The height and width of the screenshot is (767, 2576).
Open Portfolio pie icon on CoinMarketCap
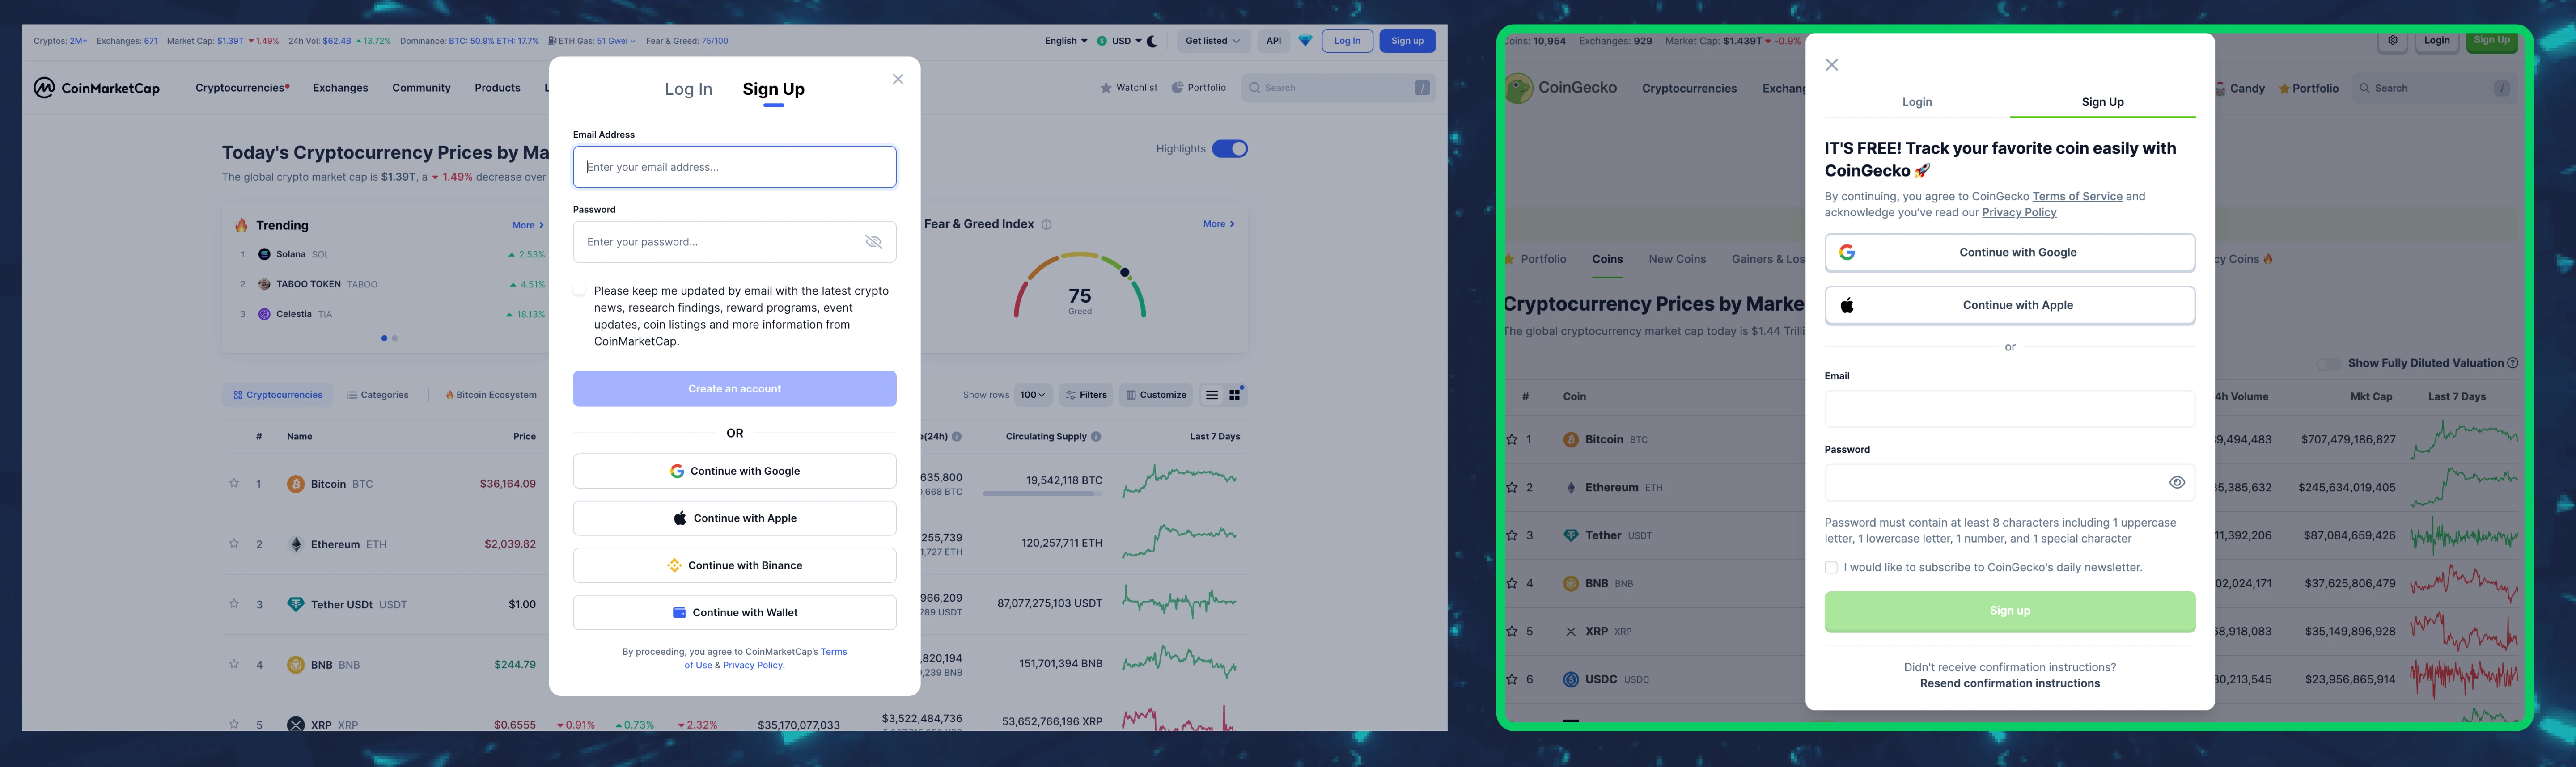(x=1177, y=88)
